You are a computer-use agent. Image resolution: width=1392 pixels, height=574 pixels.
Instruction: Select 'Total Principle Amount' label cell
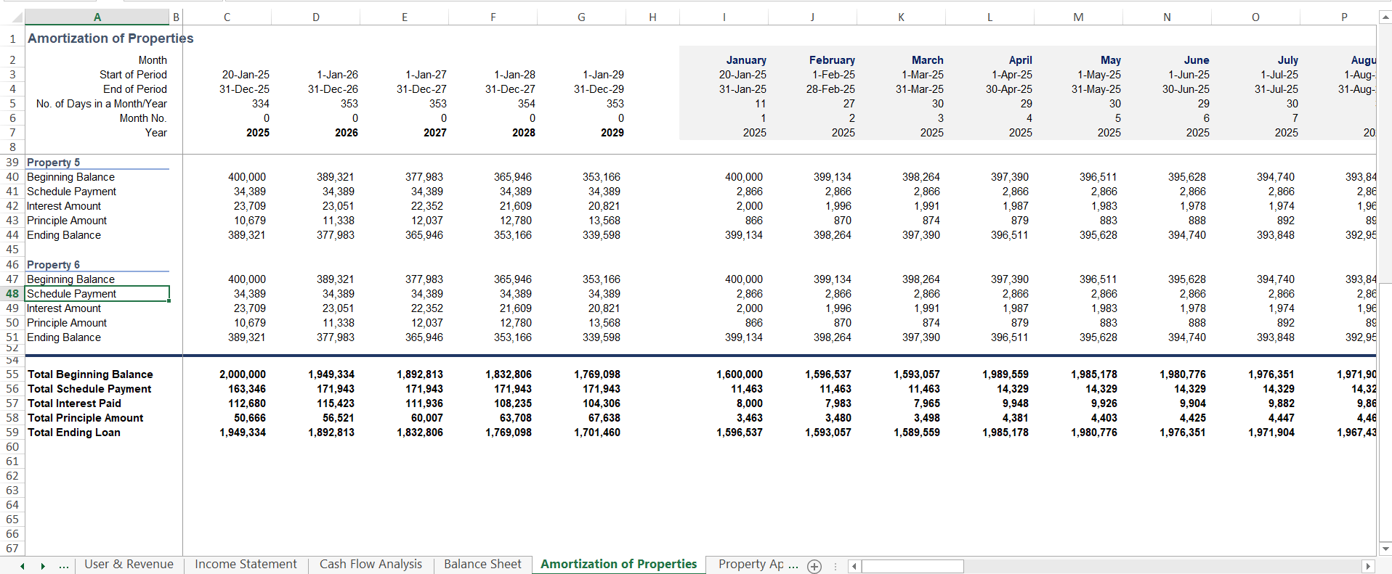click(x=97, y=418)
